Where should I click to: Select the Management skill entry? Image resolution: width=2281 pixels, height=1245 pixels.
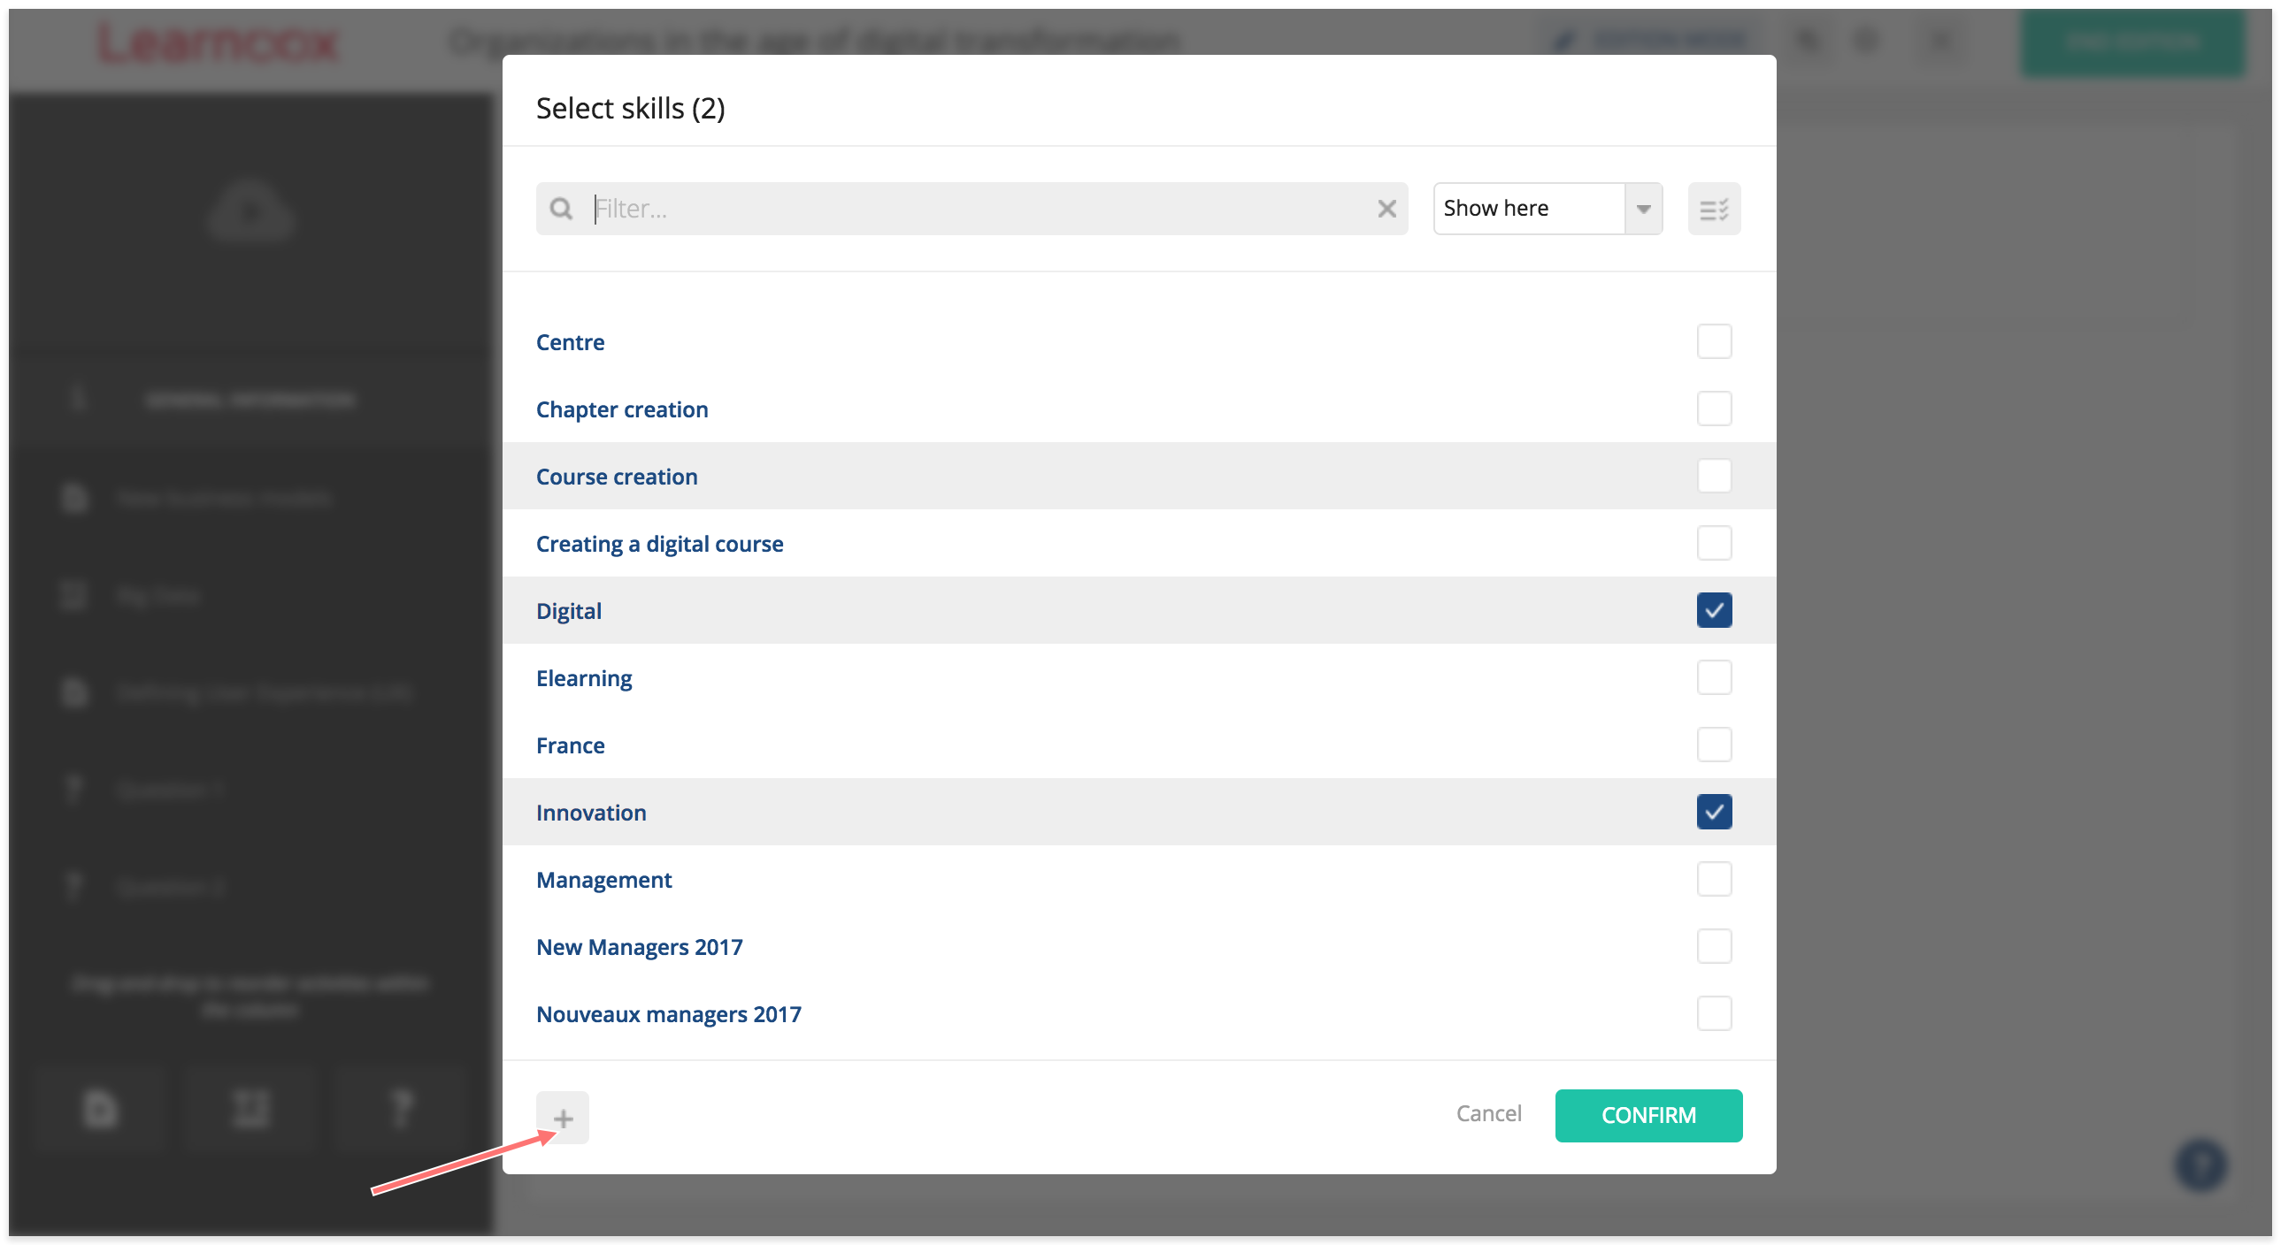click(604, 880)
